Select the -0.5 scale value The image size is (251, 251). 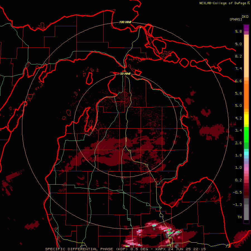click(237, 192)
